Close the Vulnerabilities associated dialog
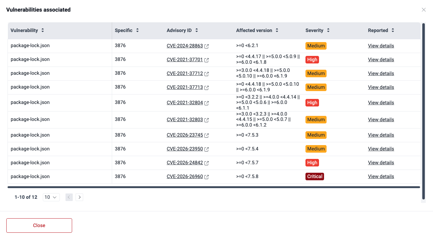 pyautogui.click(x=39, y=225)
